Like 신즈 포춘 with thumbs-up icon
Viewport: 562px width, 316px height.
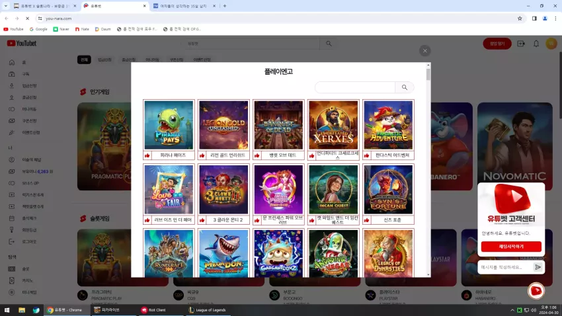tap(367, 220)
